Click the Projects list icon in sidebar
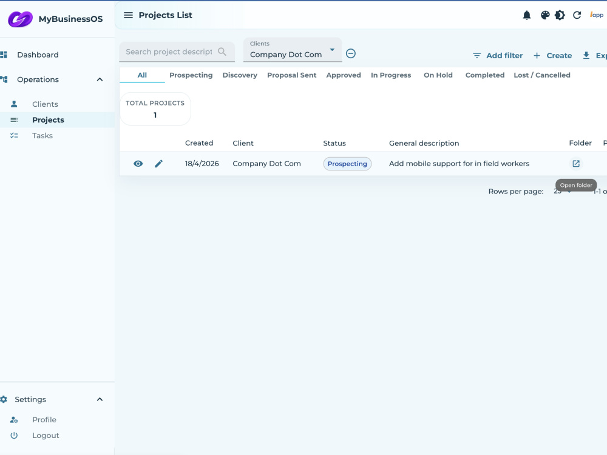This screenshot has width=607, height=455. point(14,120)
